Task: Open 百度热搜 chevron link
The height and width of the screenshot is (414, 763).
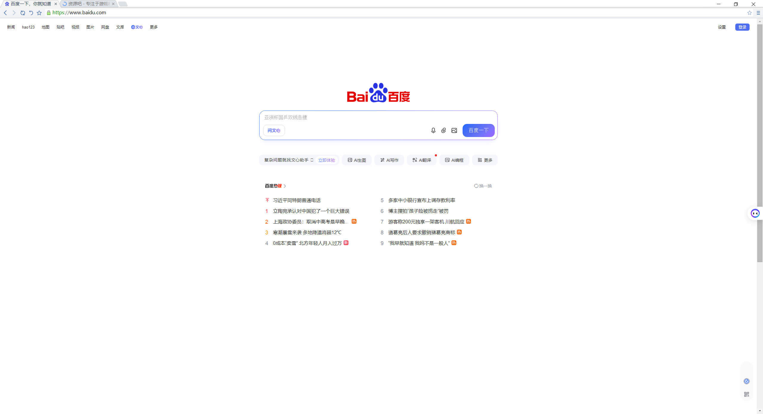Action: [x=285, y=186]
